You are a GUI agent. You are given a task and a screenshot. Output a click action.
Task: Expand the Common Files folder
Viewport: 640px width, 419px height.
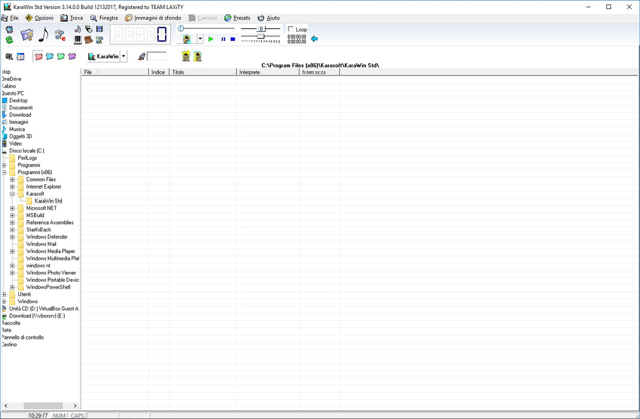coord(12,180)
